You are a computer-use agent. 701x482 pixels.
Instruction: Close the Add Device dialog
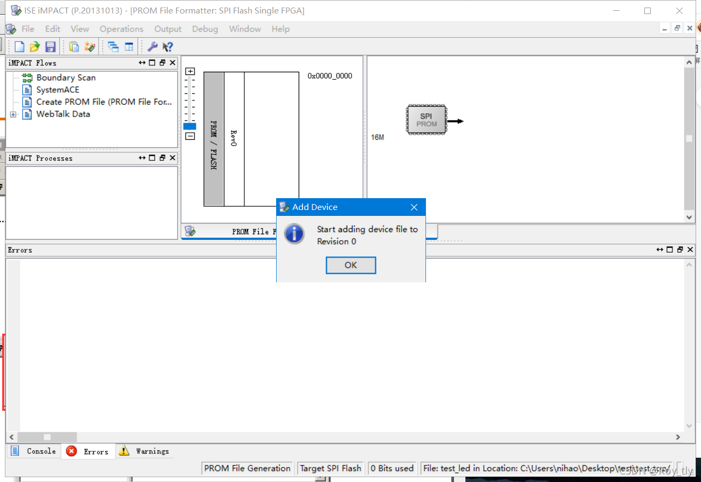[x=414, y=207]
